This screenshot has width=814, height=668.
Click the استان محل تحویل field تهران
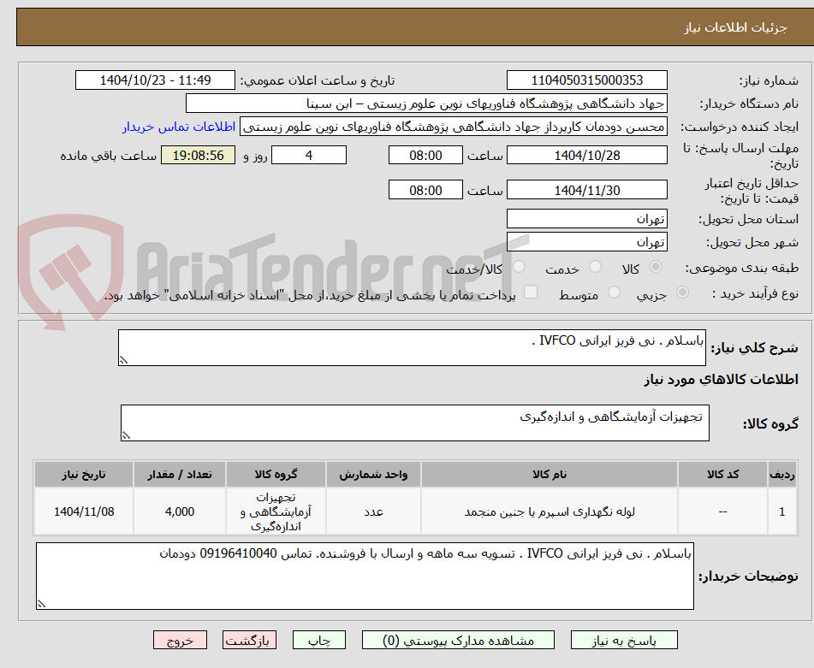point(587,219)
